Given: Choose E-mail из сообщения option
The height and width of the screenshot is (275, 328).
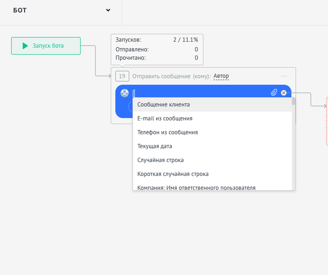Looking at the screenshot, I should point(212,119).
